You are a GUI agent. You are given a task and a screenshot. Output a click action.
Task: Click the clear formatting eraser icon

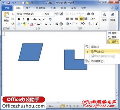(x=50, y=19)
